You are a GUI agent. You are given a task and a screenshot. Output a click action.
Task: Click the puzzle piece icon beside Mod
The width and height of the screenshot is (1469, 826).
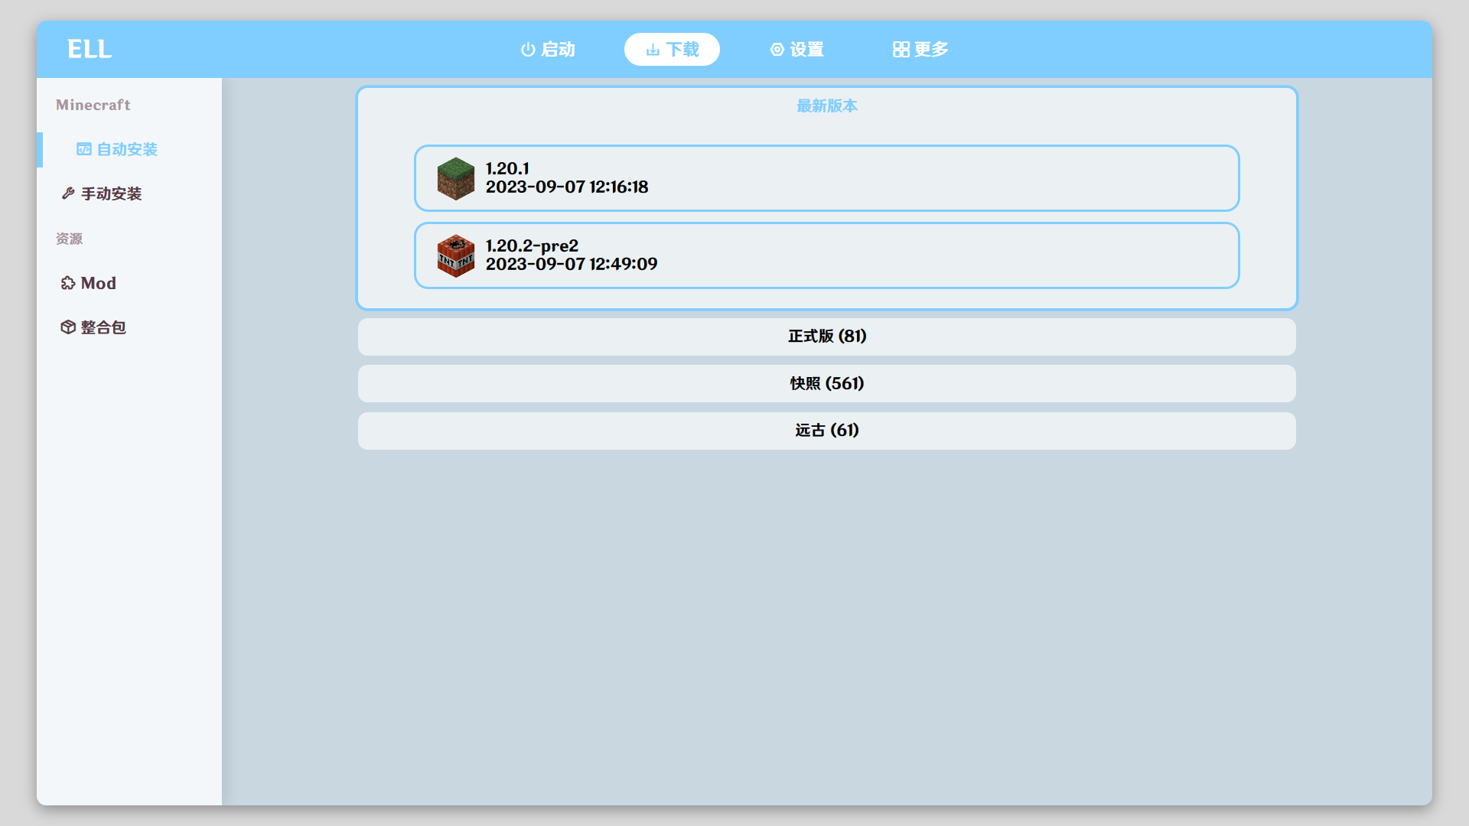tap(68, 283)
